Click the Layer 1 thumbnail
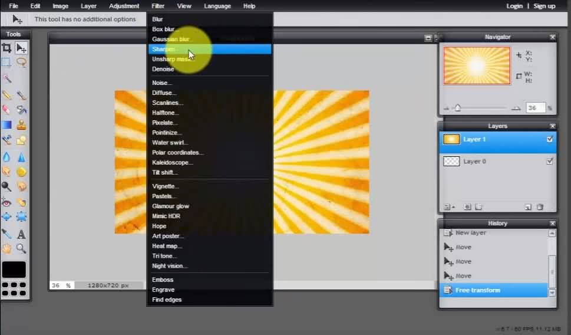This screenshot has width=571, height=335. (451, 139)
